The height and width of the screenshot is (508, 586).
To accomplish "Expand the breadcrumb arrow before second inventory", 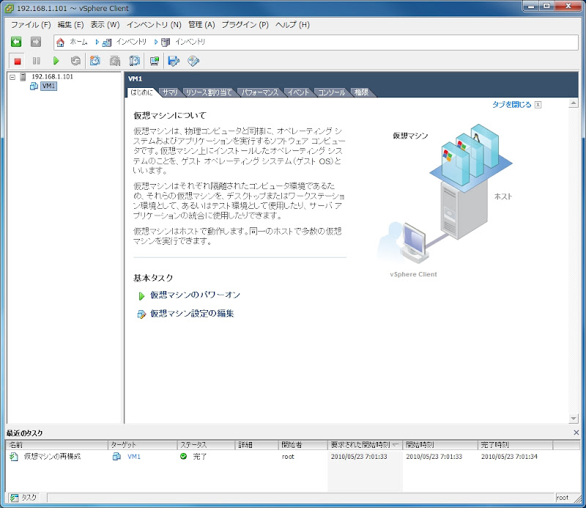I will click(156, 43).
